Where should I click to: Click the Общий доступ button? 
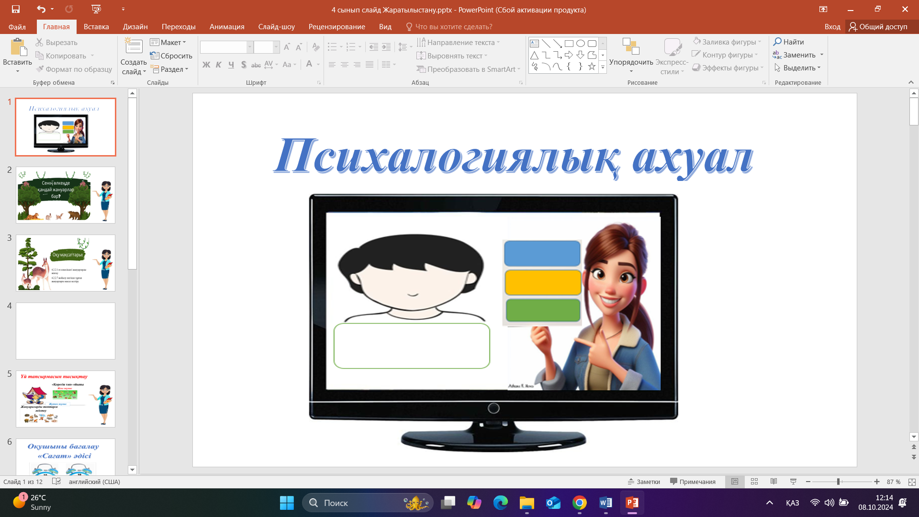point(878,27)
